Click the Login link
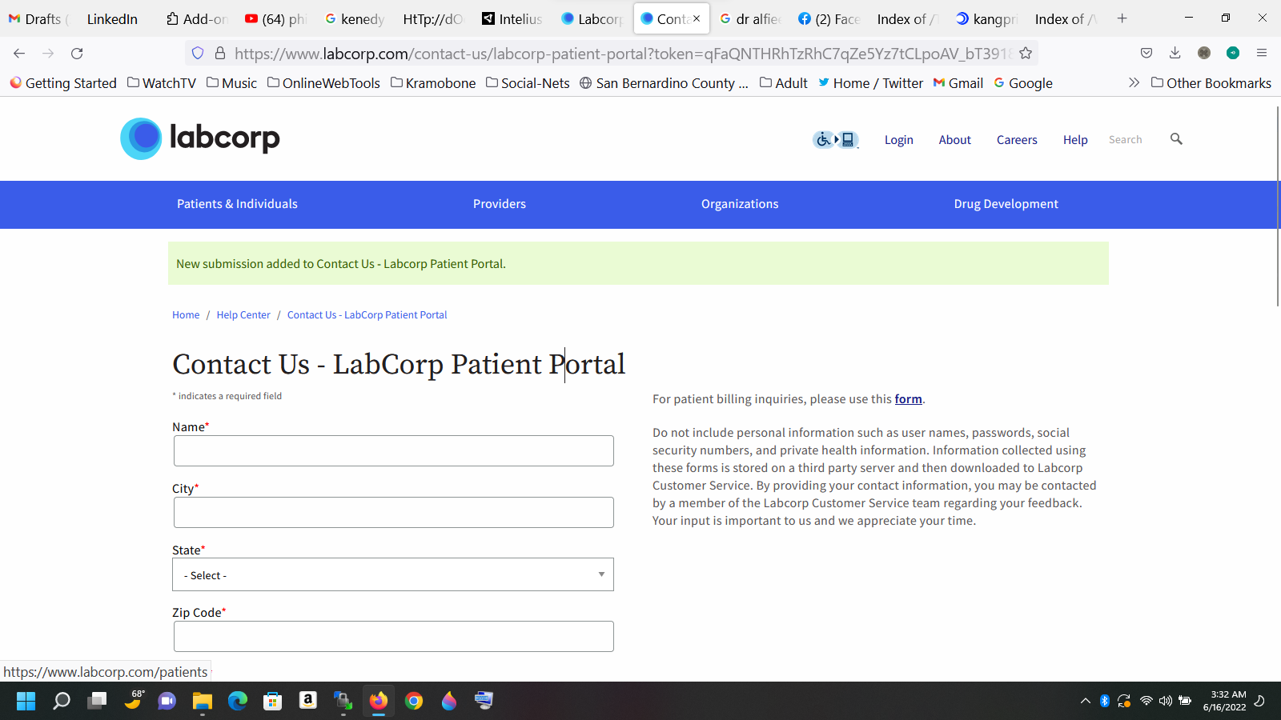This screenshot has height=720, width=1281. [898, 139]
